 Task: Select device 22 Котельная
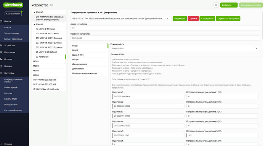[x=49, y=57]
